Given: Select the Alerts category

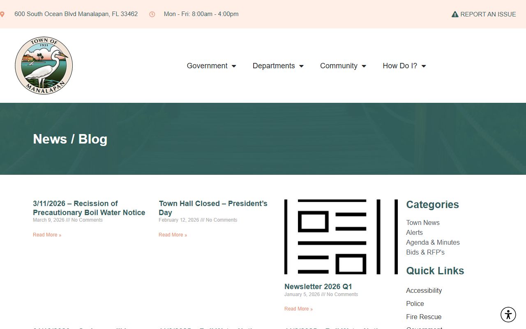Looking at the screenshot, I should (414, 232).
